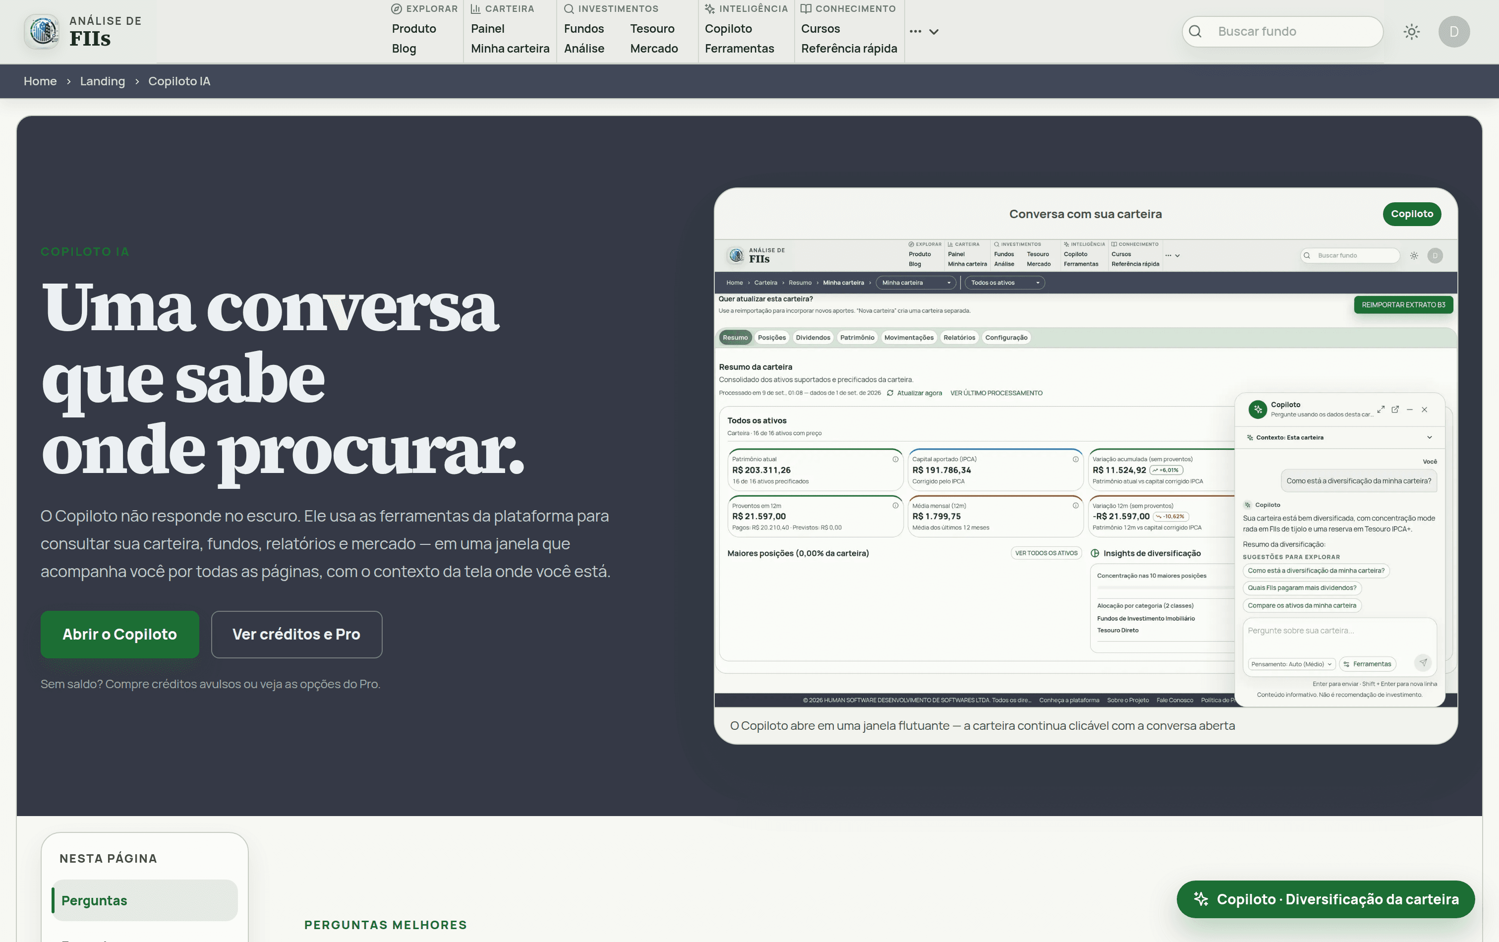Viewport: 1499px width, 942px height.
Task: Open the Produto nav item
Action: pyautogui.click(x=414, y=29)
